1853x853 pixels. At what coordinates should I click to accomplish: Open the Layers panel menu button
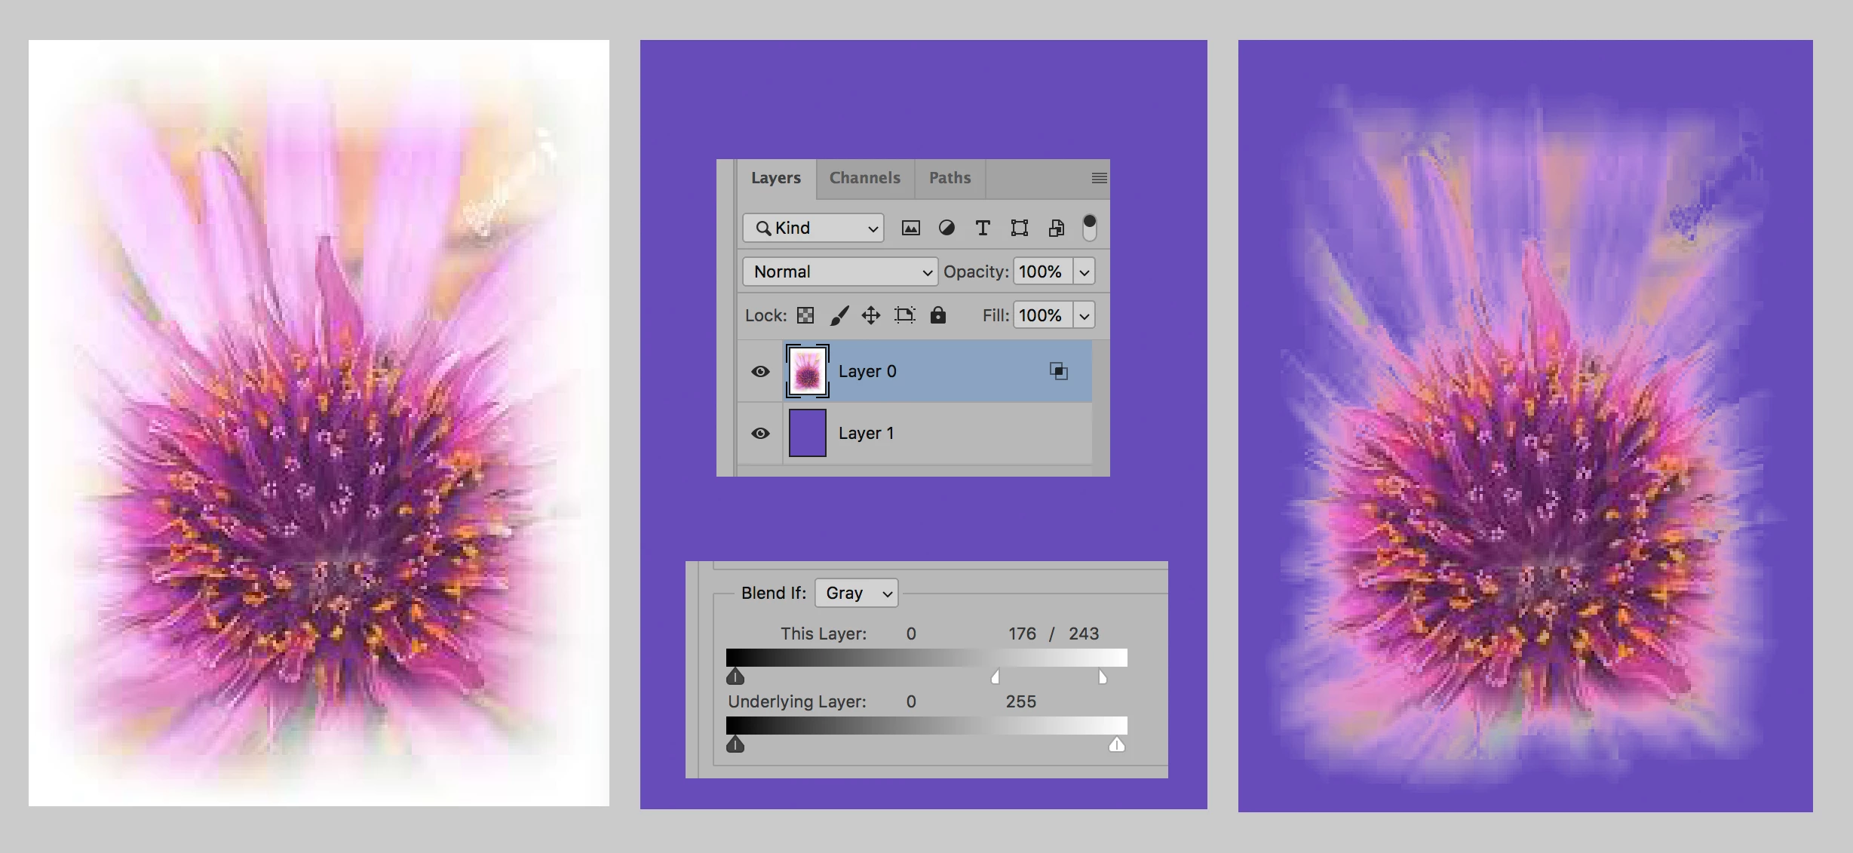[x=1099, y=178]
